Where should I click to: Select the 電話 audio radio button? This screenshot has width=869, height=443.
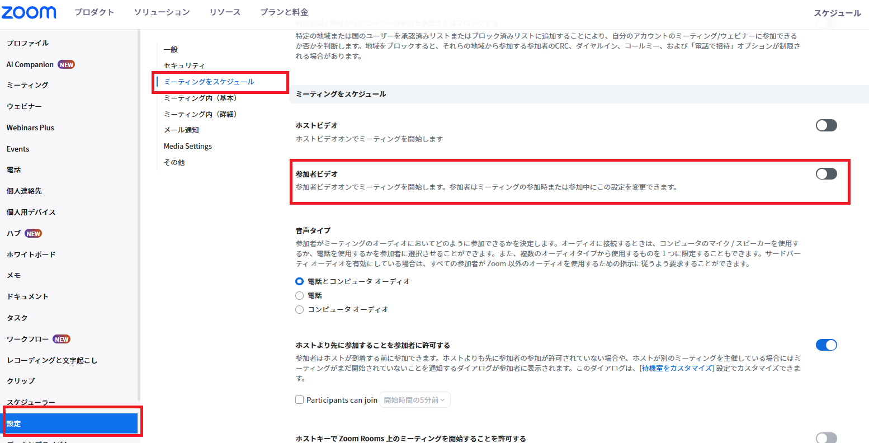pos(300,295)
